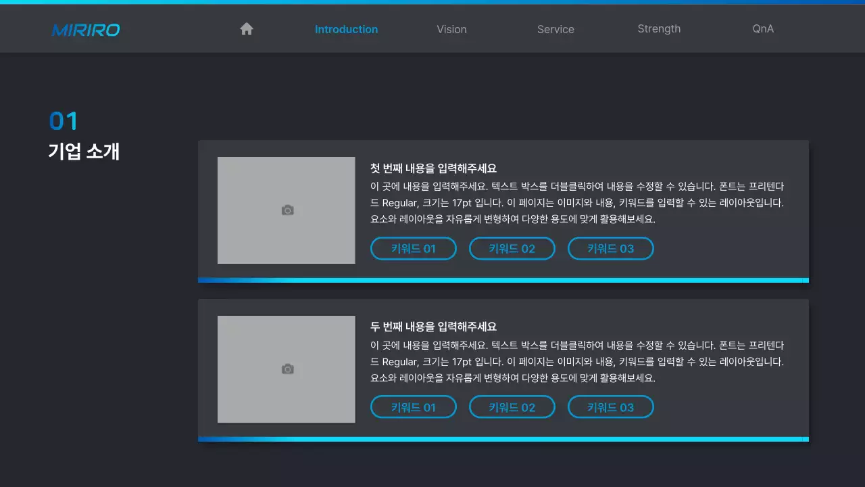Open the Introduction section
The image size is (865, 487).
(346, 29)
